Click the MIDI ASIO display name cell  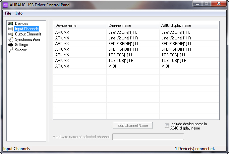tap(165, 66)
